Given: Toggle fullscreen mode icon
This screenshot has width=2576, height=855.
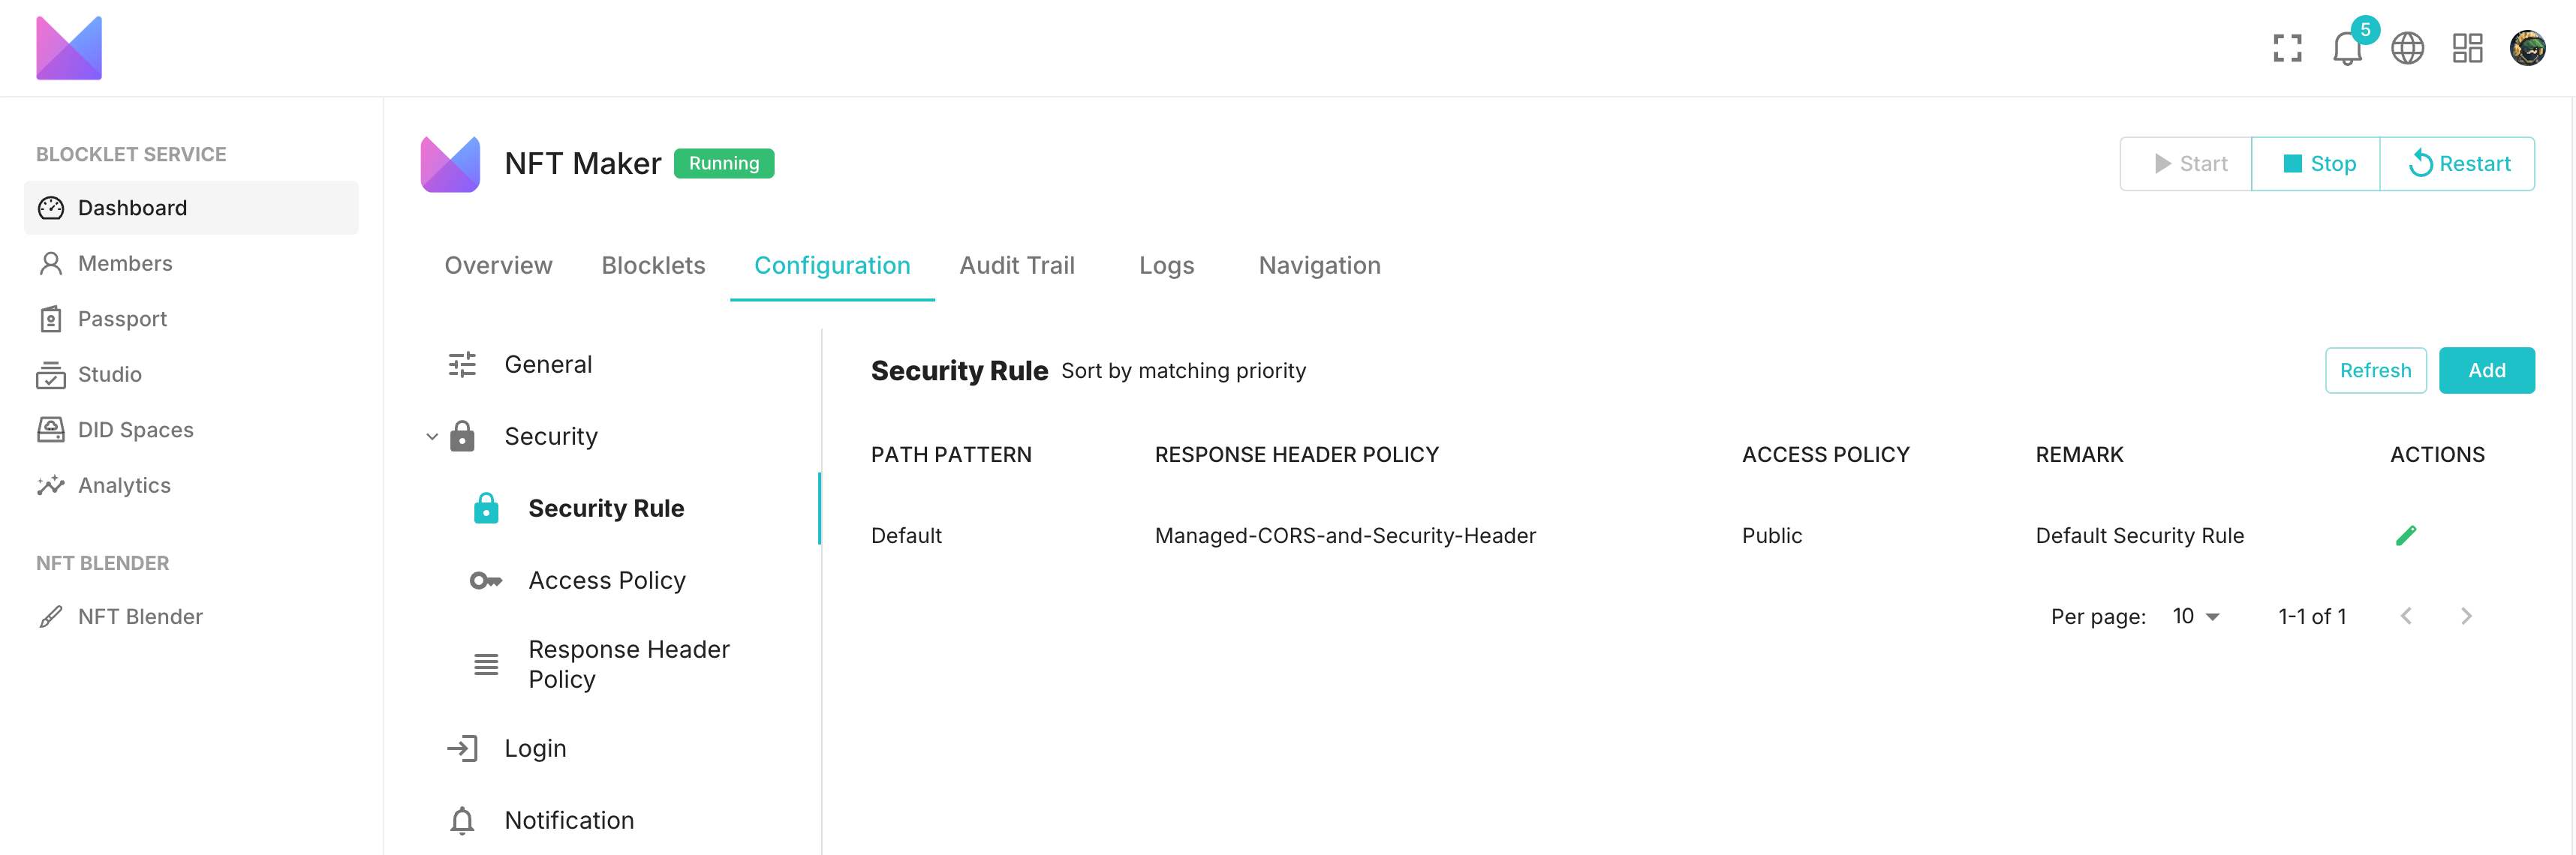Looking at the screenshot, I should pyautogui.click(x=2287, y=48).
